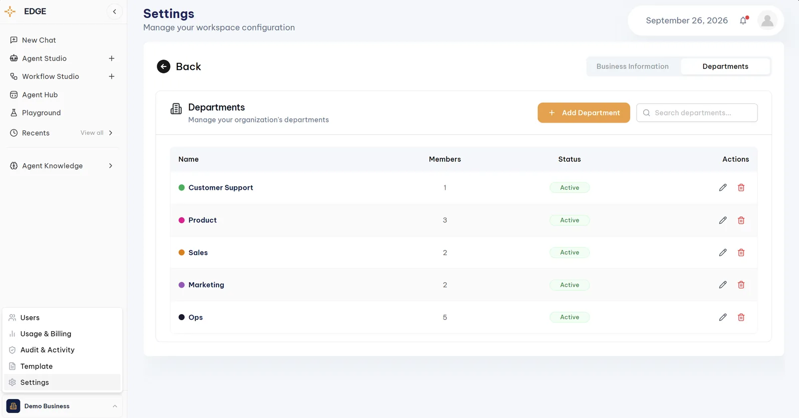Open user profile avatar

768,20
